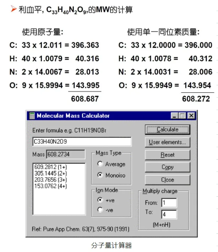
Task: Click the calculator icon in title bar
Action: pyautogui.click(x=32, y=116)
